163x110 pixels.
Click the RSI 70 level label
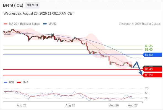(147, 88)
